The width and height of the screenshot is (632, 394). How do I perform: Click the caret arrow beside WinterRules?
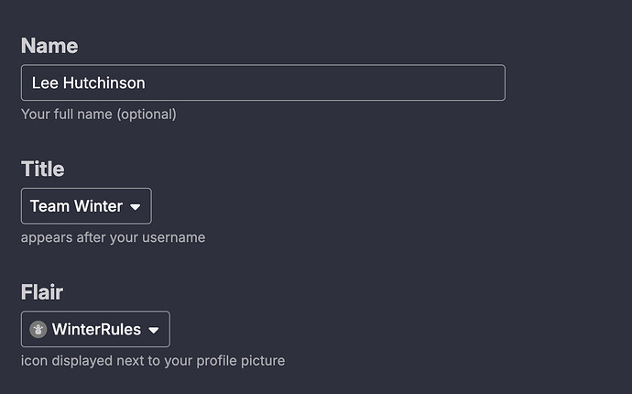point(154,330)
